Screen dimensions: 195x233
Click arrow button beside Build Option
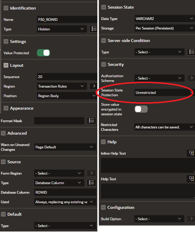tap(191, 219)
